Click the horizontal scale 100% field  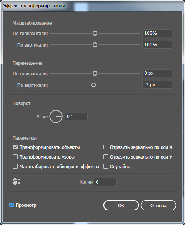tap(157, 33)
